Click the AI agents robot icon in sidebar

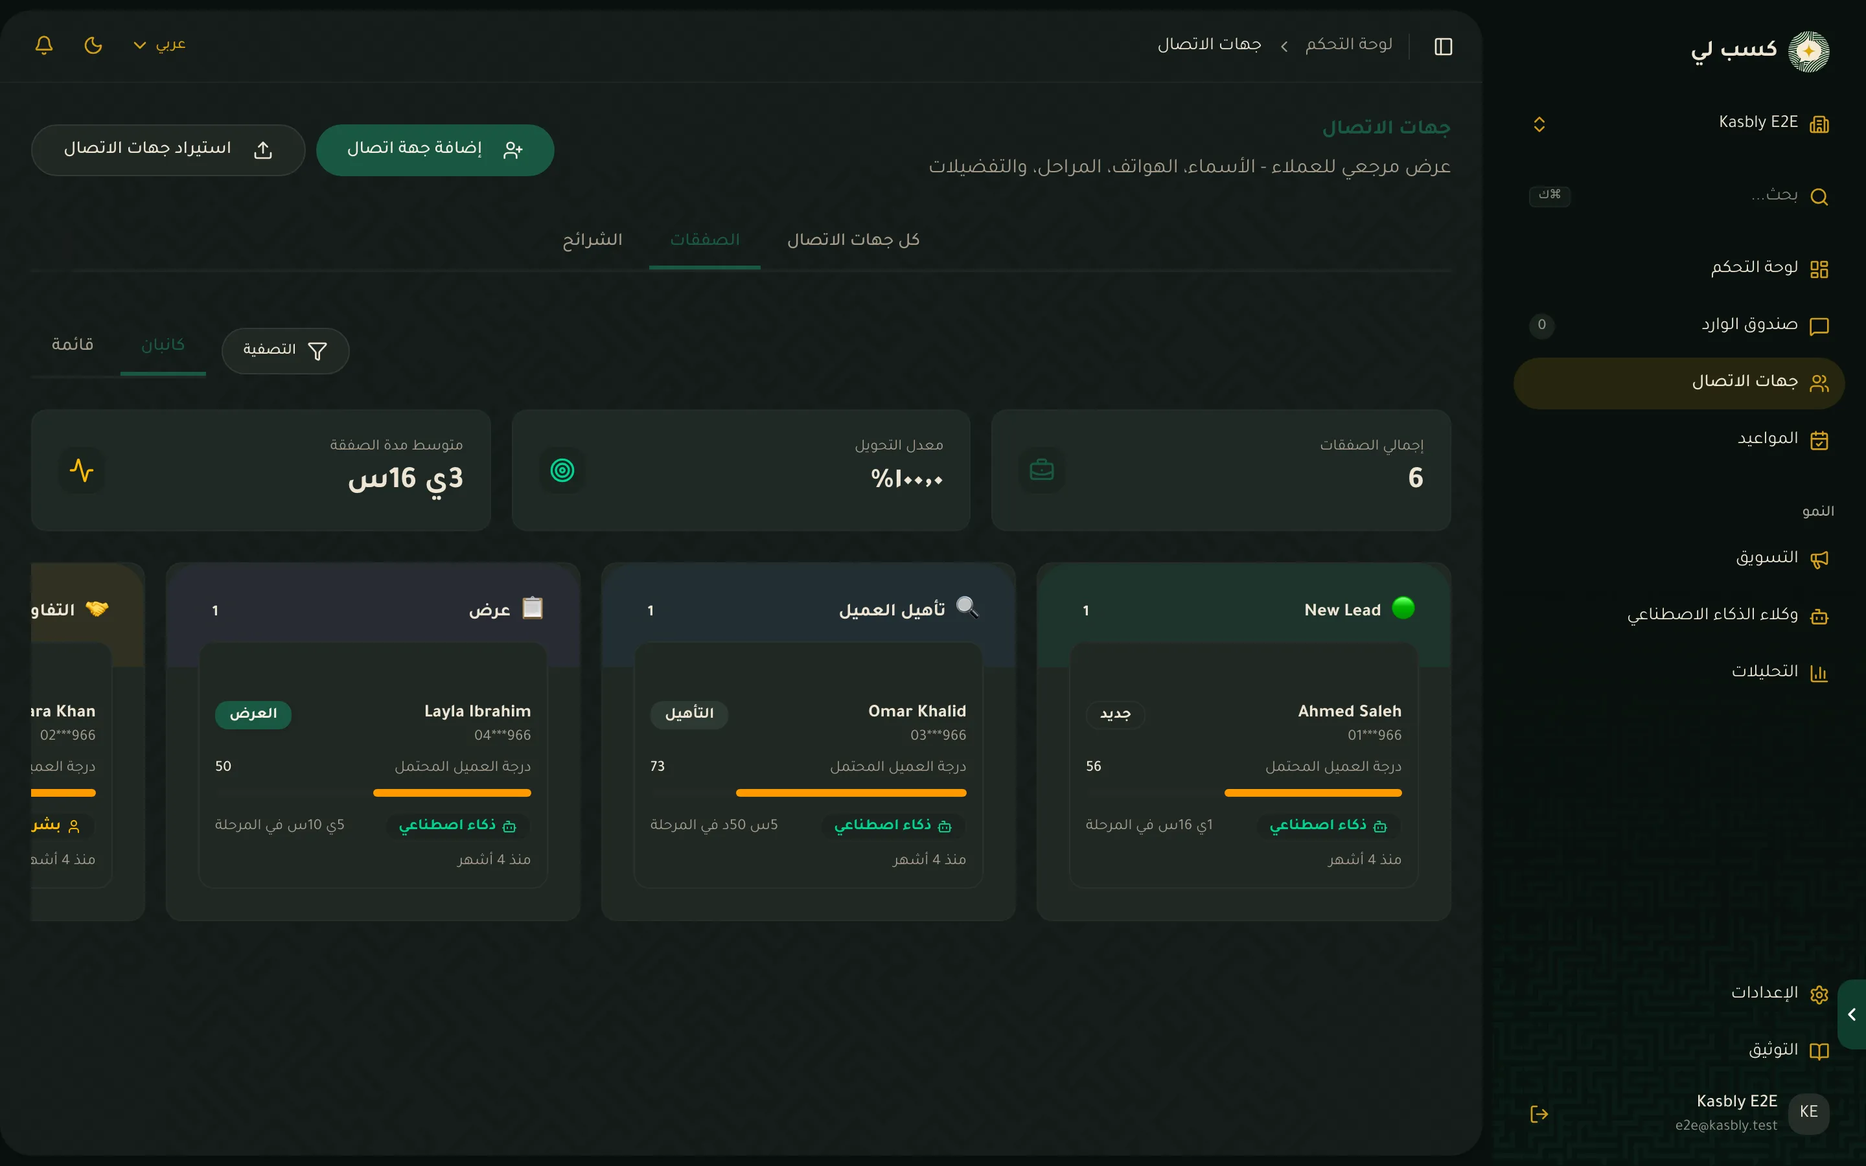(1819, 616)
